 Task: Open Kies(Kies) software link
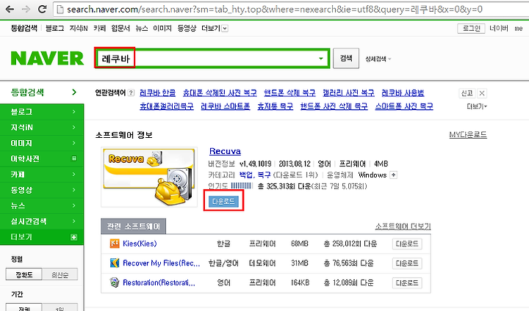140,244
